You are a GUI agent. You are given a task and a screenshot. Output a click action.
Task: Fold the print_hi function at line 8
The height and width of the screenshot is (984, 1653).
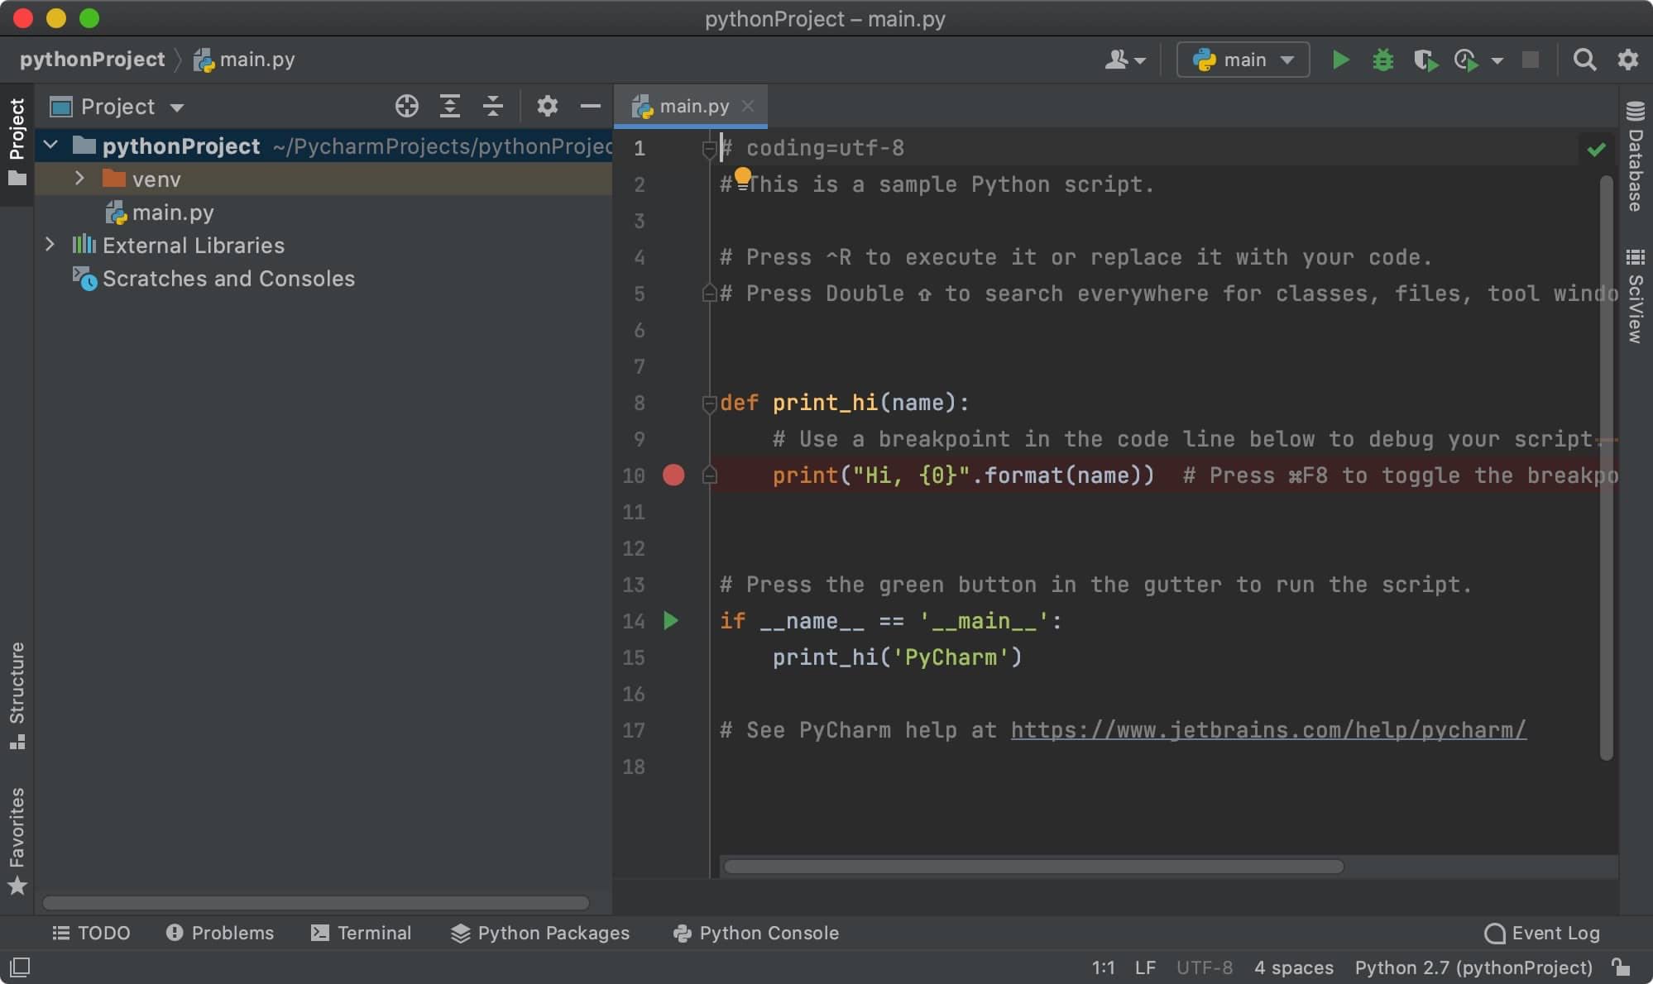tap(709, 404)
